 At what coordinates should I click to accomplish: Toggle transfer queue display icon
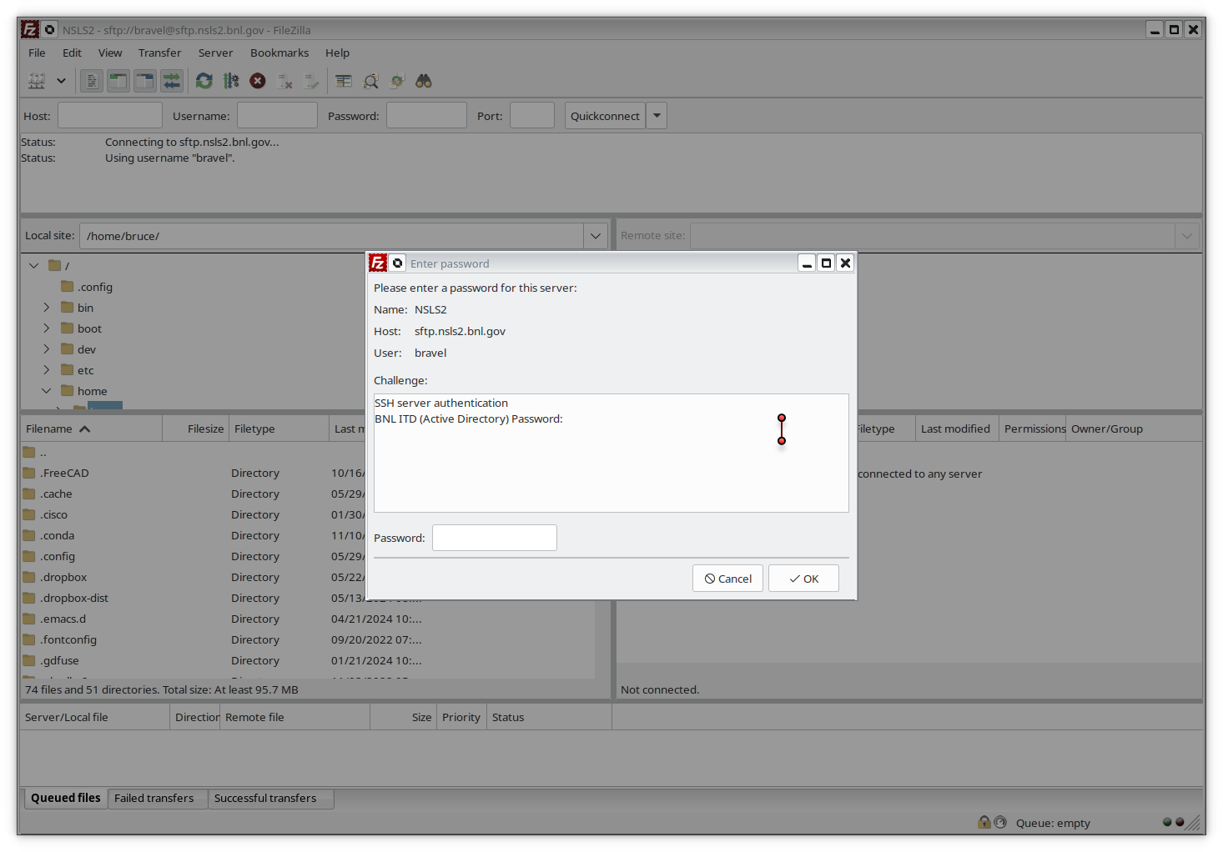[x=172, y=81]
